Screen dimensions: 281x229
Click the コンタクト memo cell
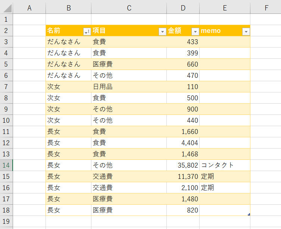point(225,165)
